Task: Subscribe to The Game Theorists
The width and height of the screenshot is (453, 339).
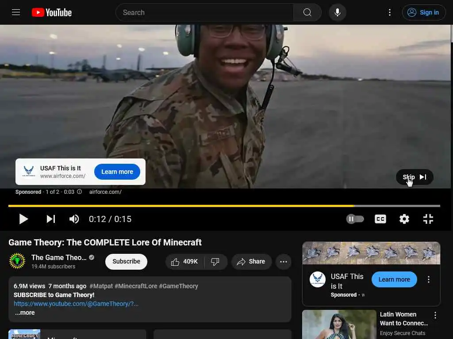Action: [x=126, y=261]
